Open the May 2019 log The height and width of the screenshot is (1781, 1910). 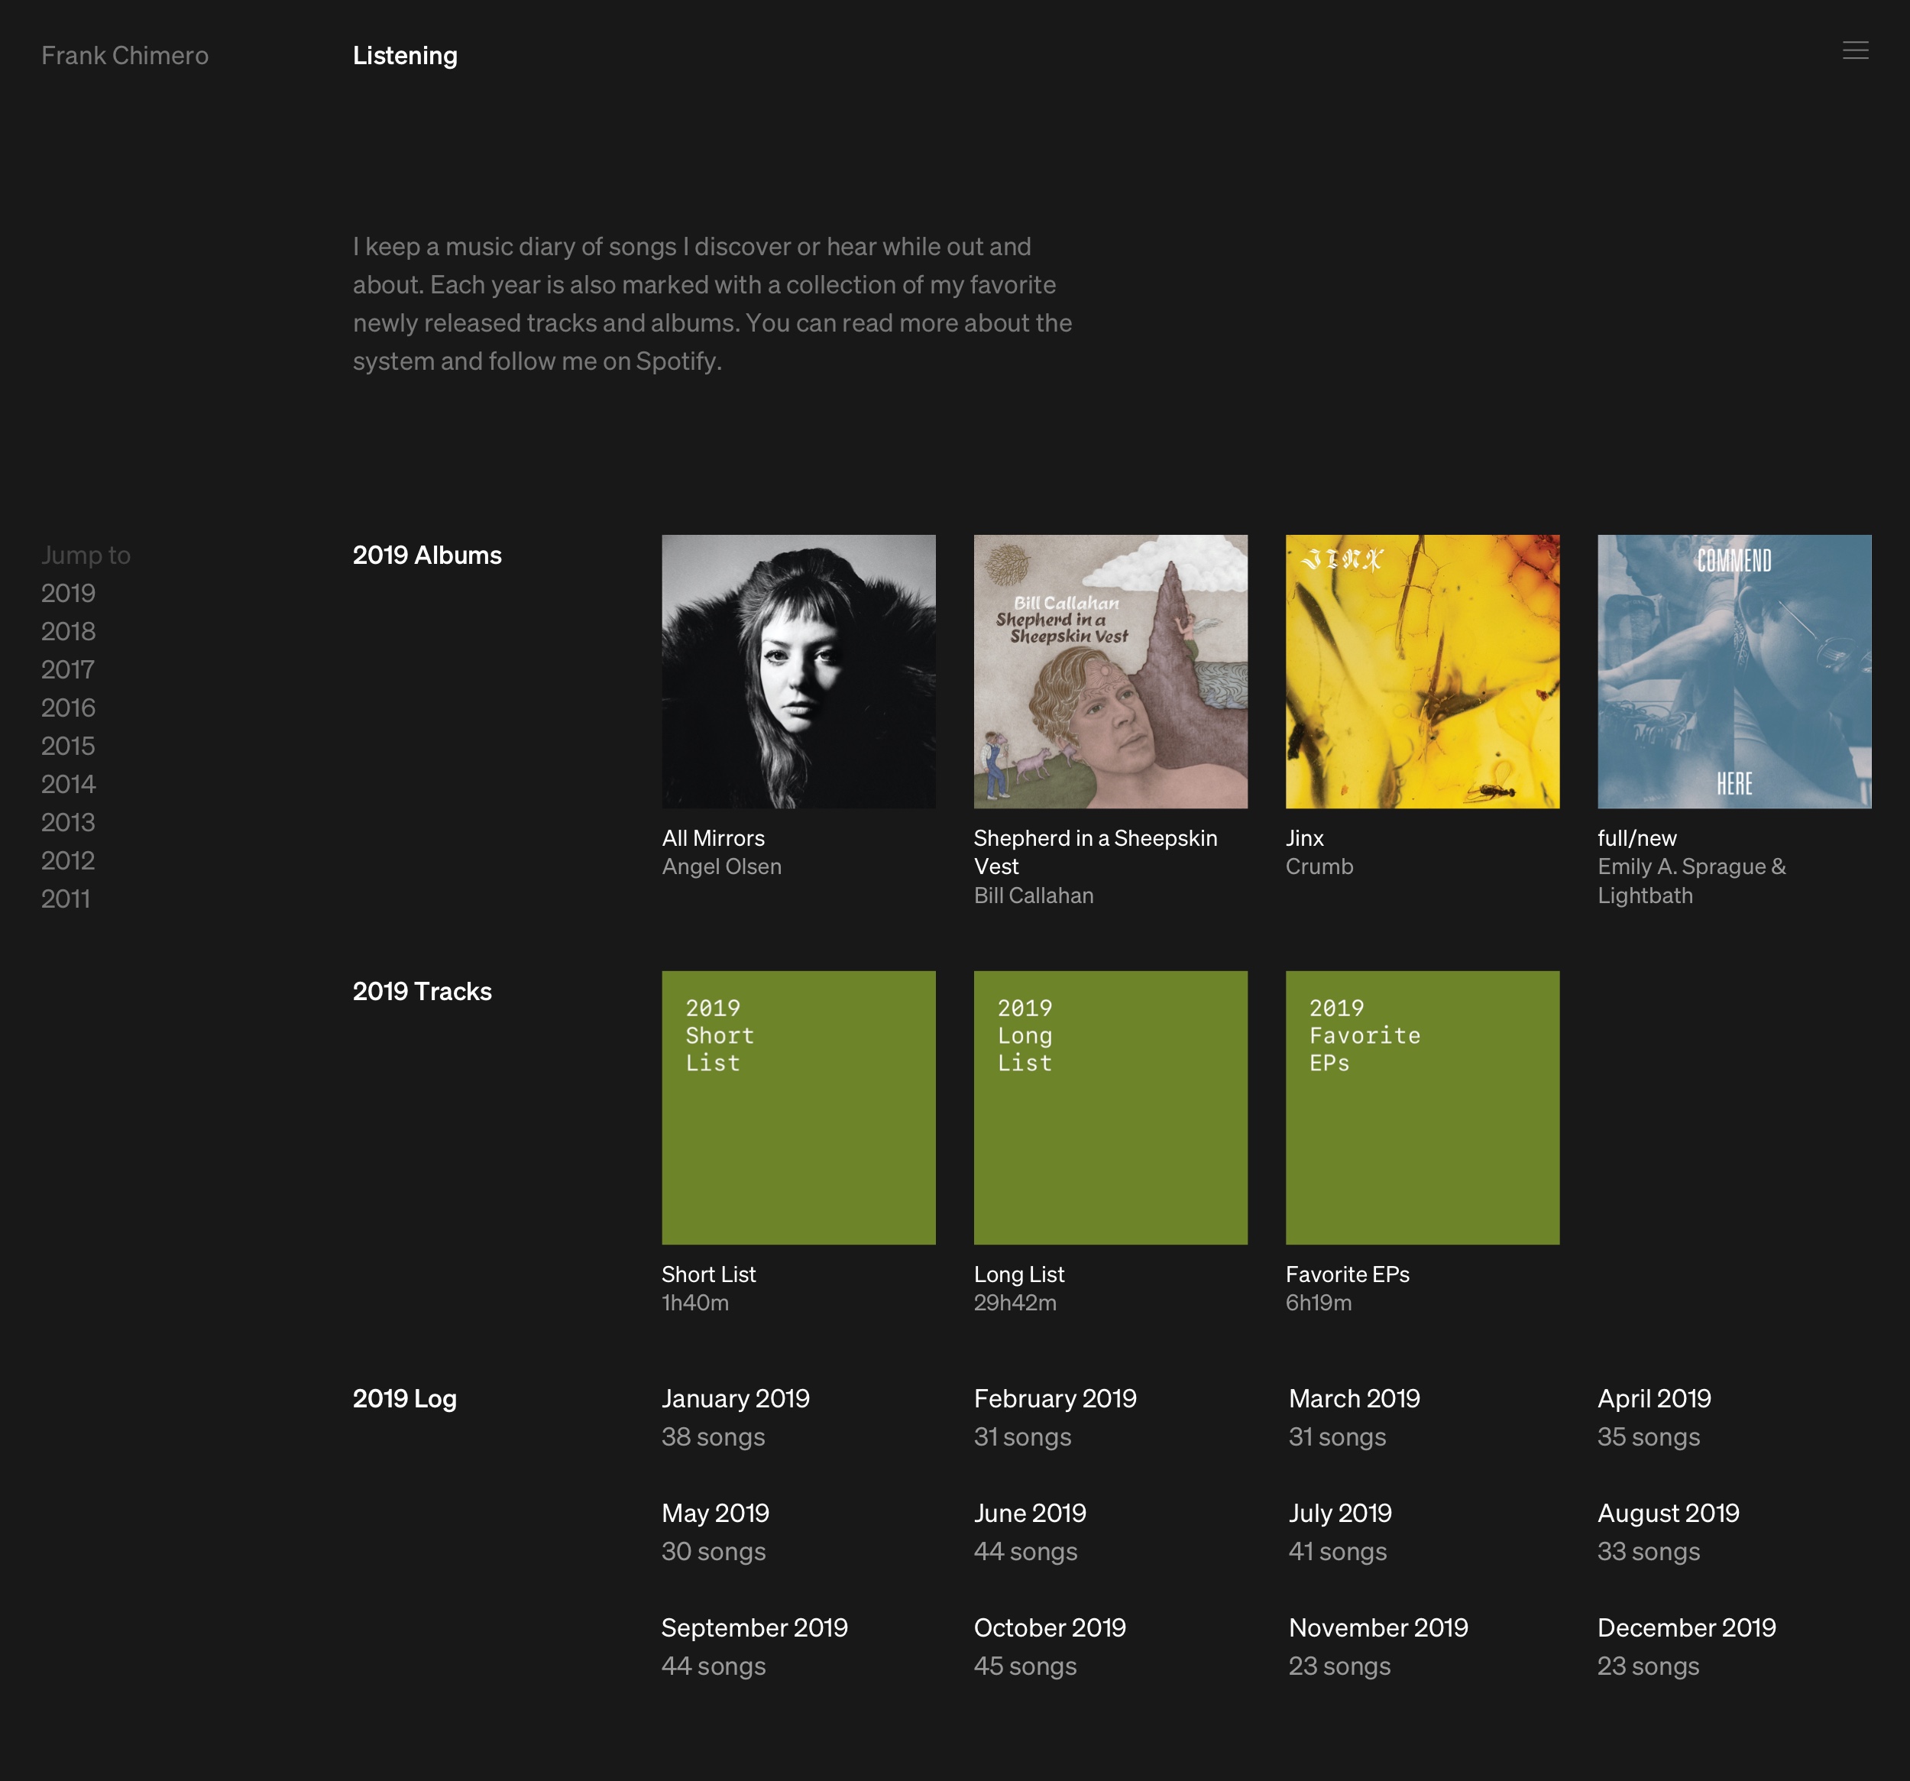(x=716, y=1513)
